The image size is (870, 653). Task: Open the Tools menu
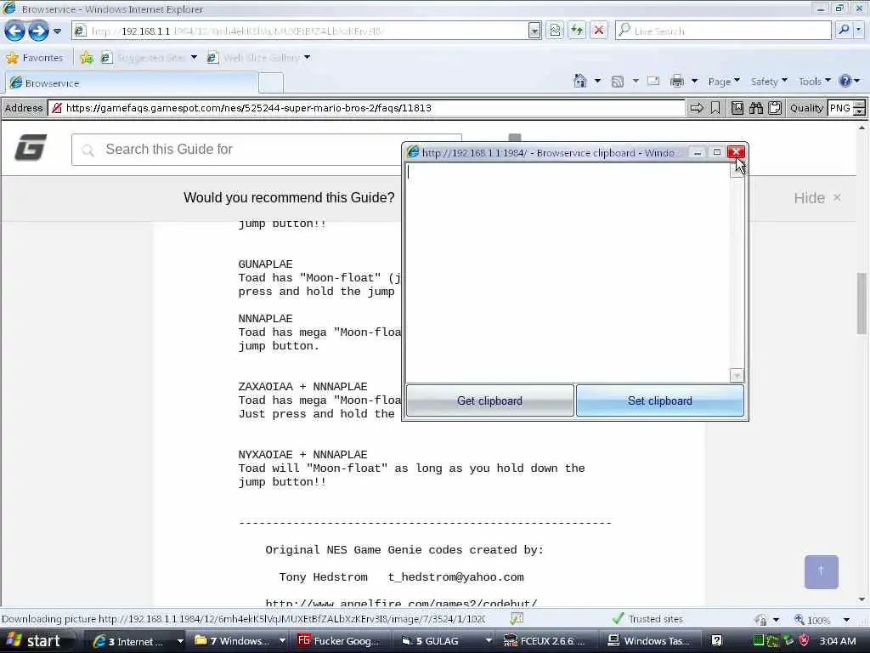click(815, 82)
